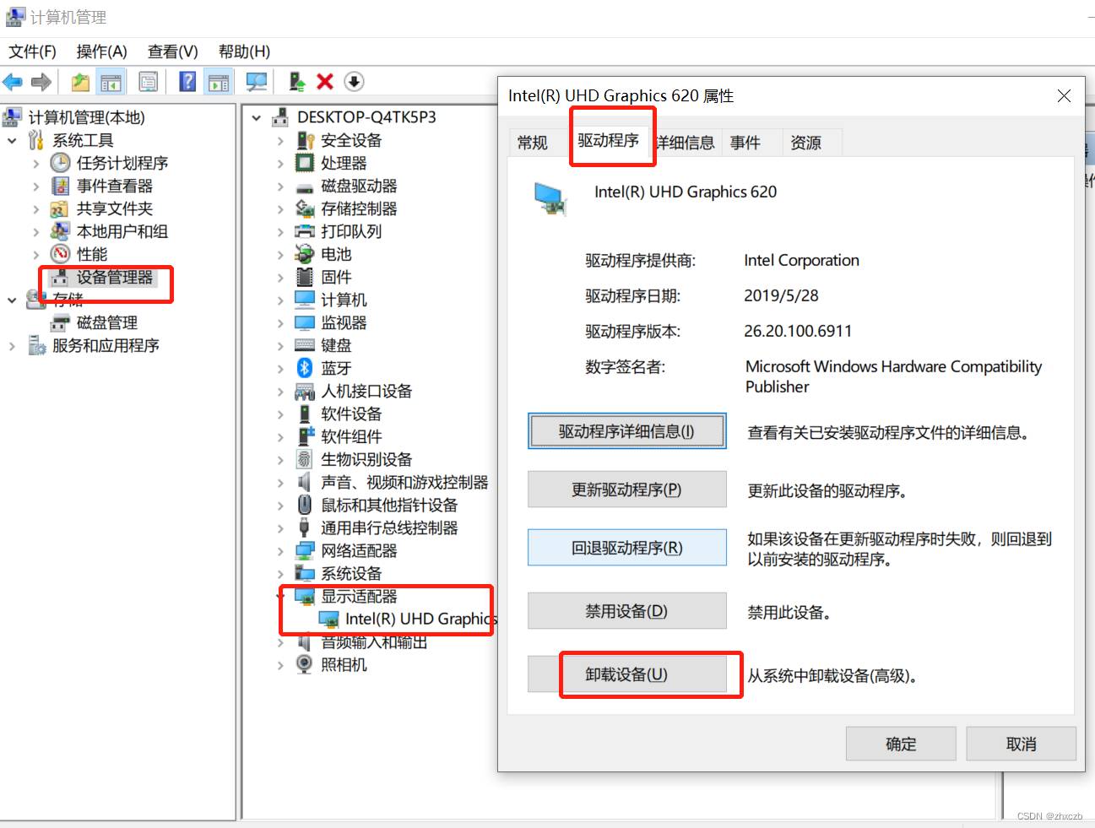
Task: Open the 操作(A) Action menu
Action: tap(101, 51)
